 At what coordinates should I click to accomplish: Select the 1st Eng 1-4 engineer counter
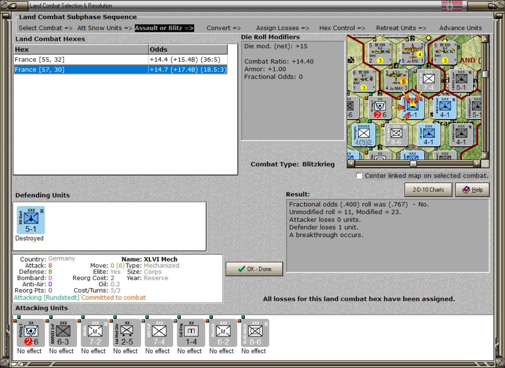tap(191, 333)
